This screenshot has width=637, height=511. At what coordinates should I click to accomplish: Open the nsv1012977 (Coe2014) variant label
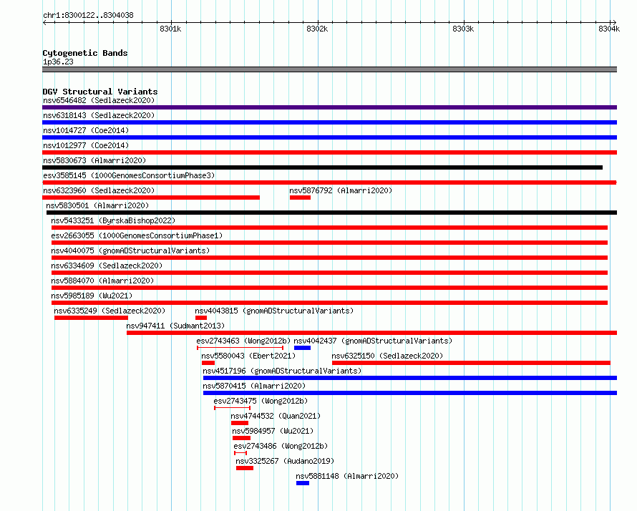pyautogui.click(x=86, y=145)
